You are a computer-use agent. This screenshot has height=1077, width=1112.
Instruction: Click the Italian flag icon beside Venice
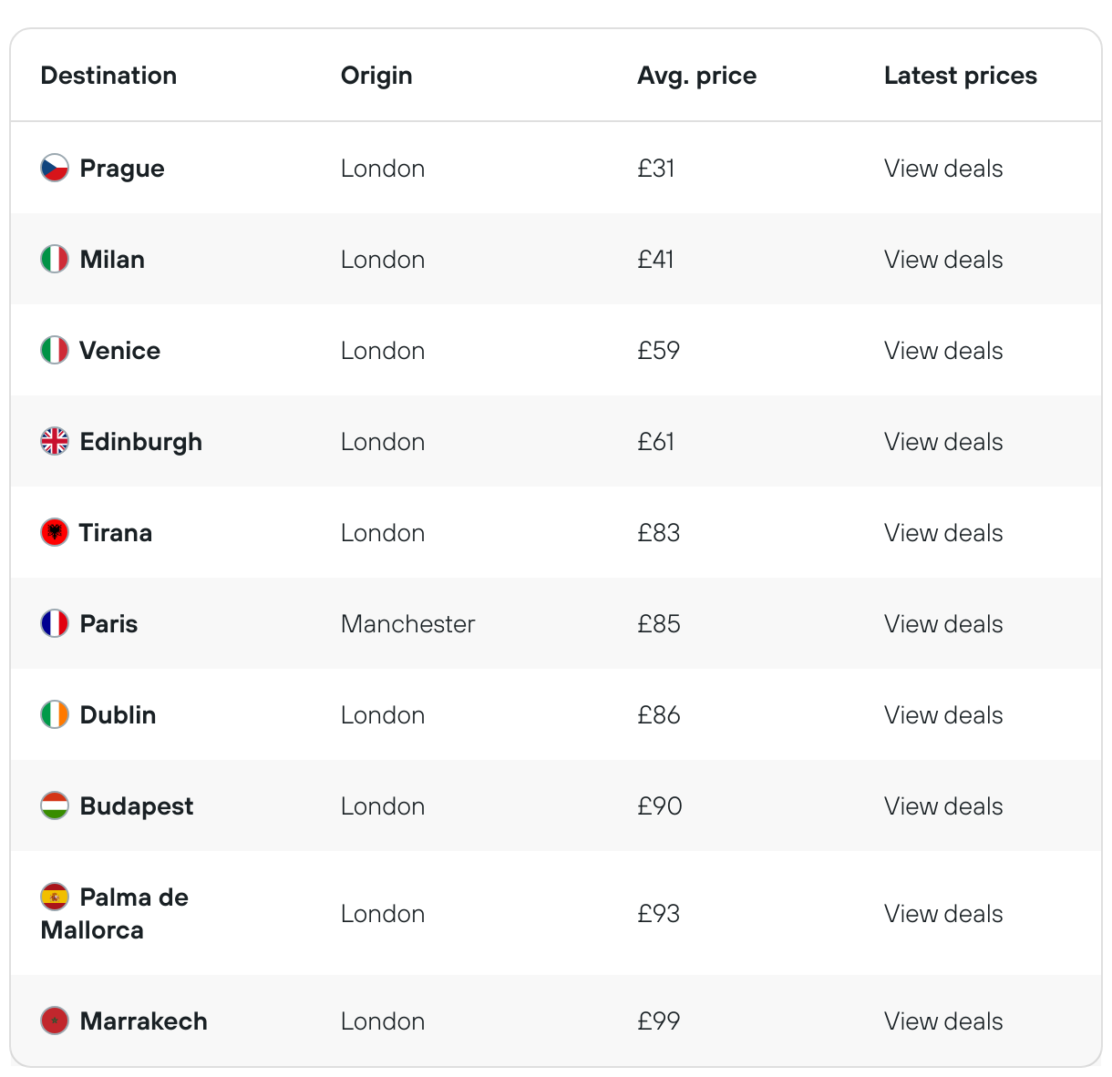[55, 350]
